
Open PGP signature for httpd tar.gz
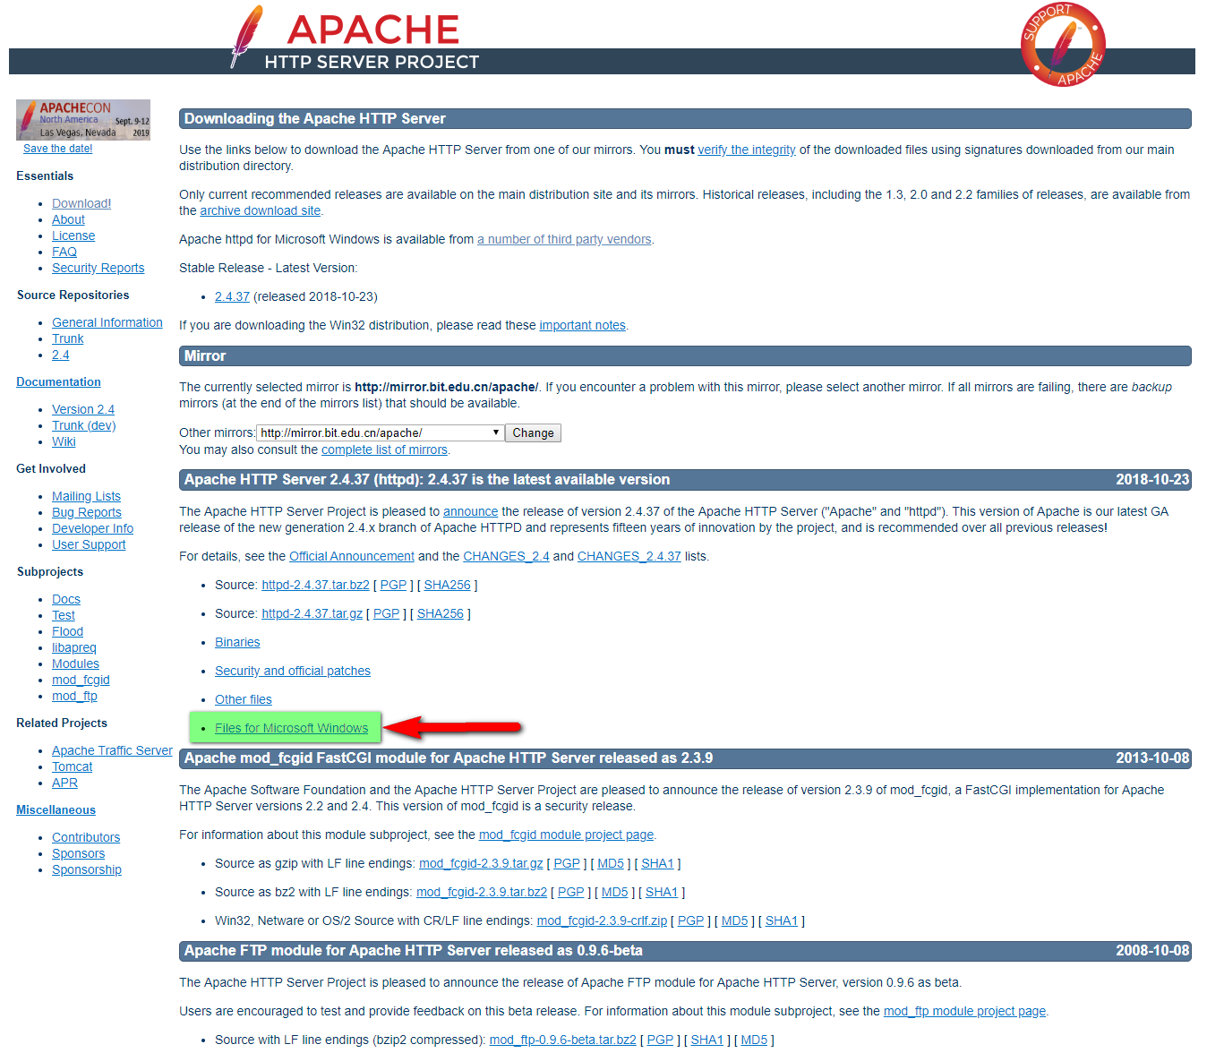click(386, 613)
